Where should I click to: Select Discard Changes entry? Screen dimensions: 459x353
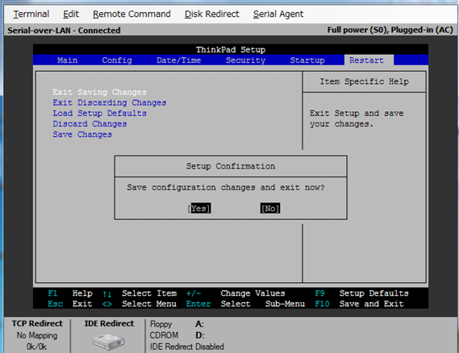pyautogui.click(x=90, y=123)
